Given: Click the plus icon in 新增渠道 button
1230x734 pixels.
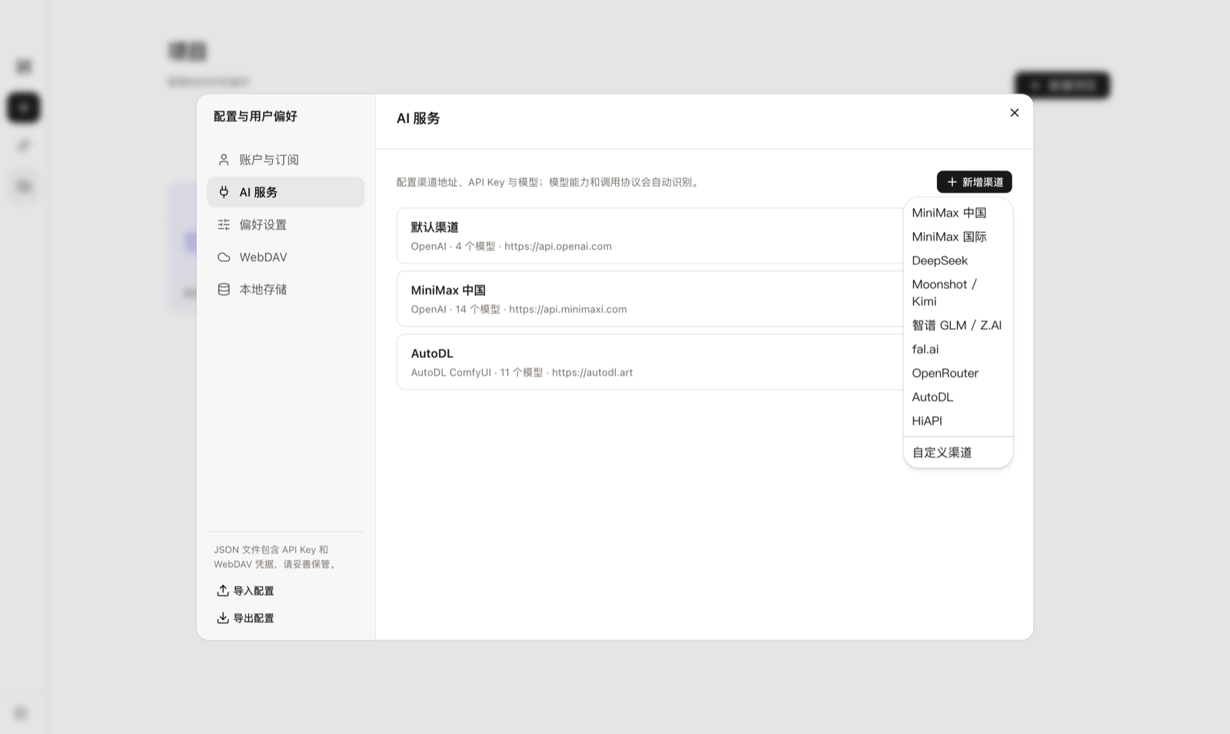Looking at the screenshot, I should click(952, 182).
